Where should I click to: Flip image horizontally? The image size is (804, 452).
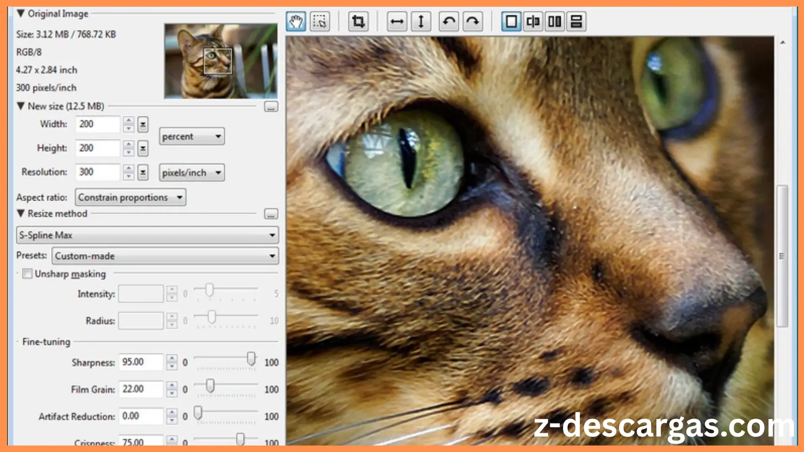tap(397, 21)
